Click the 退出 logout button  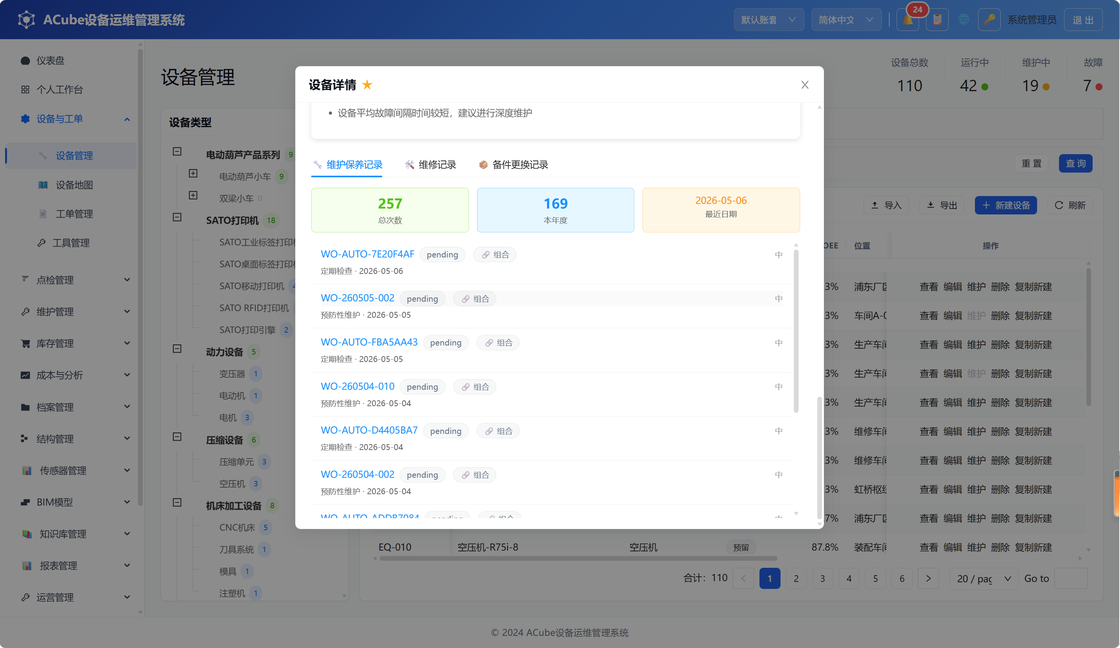(1083, 20)
